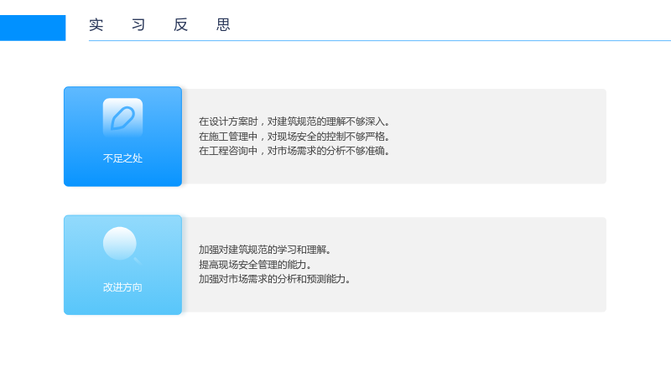671x377 pixels.
Task: Select the line about 现场安全的控制不够严格
Action: [x=294, y=137]
